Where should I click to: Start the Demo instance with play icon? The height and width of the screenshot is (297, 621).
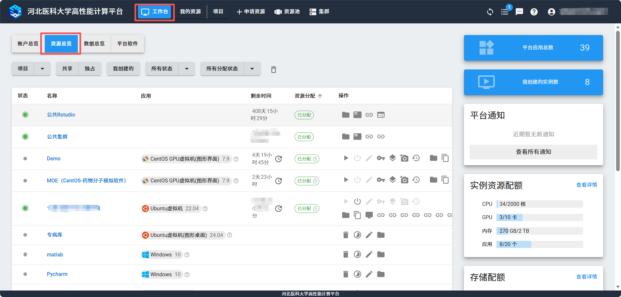(346, 158)
